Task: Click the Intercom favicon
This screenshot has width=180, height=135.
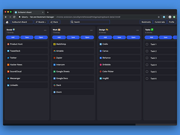Action: [x=54, y=65]
